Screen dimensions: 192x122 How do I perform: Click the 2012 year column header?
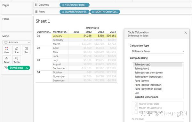tap(89, 32)
